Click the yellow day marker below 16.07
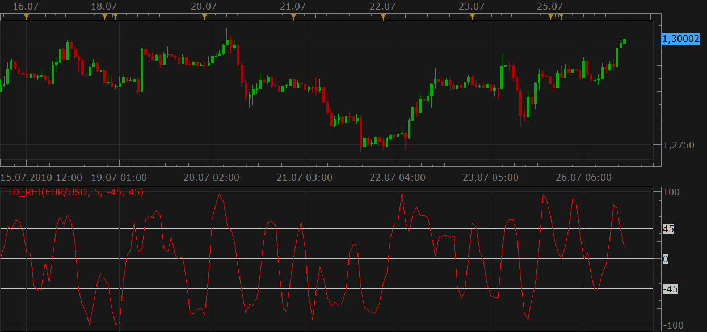Viewport: 707px width, 332px height. 26,16
